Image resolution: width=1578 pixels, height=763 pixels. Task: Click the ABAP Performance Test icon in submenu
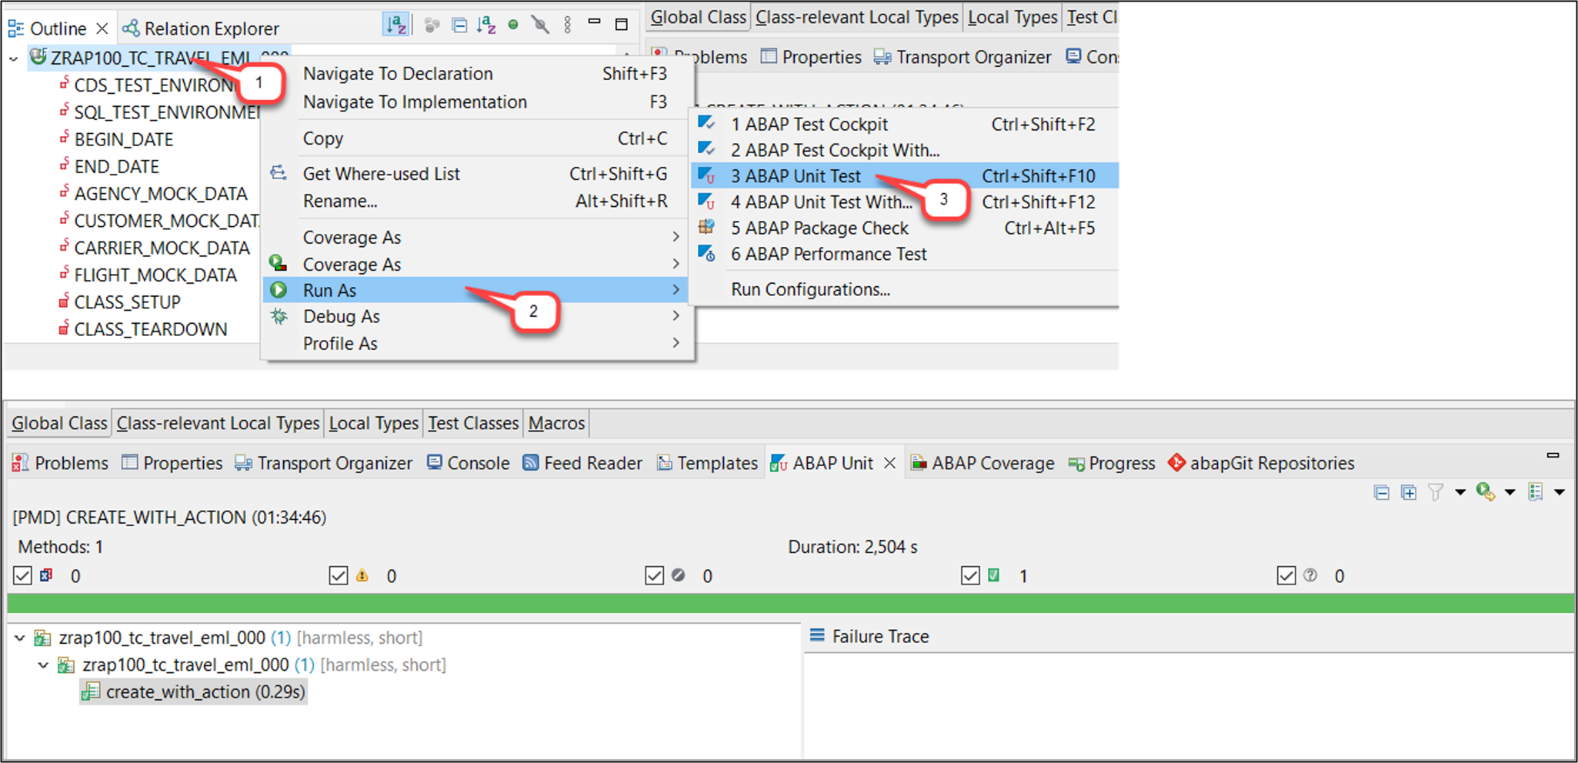(x=706, y=254)
